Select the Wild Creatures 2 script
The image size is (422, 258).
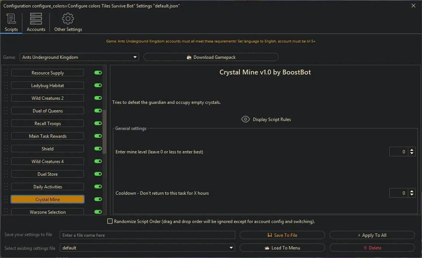click(x=48, y=98)
